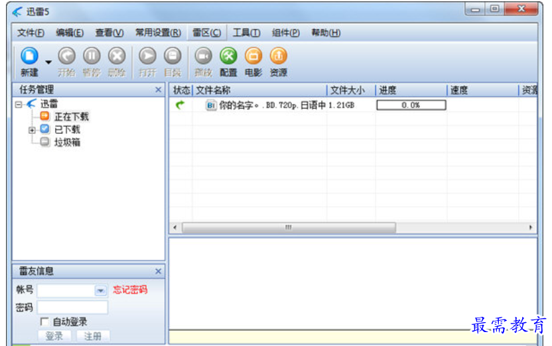This screenshot has width=552, height=346.
Task: Click the horizontal scrollbar thumb
Action: pos(289,227)
